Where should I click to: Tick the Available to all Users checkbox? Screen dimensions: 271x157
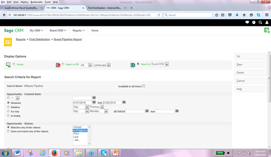(144, 86)
